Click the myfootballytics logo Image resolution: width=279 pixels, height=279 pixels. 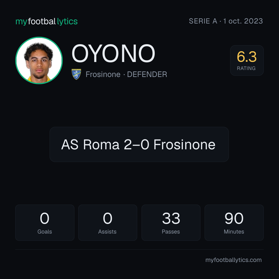click(x=47, y=21)
